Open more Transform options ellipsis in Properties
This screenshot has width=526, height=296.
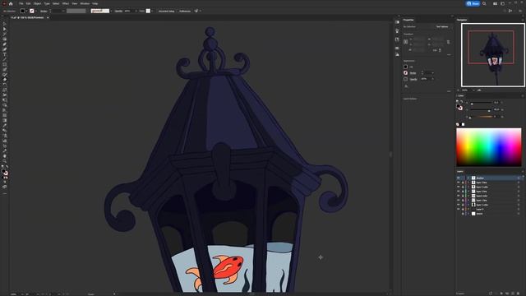[450, 55]
